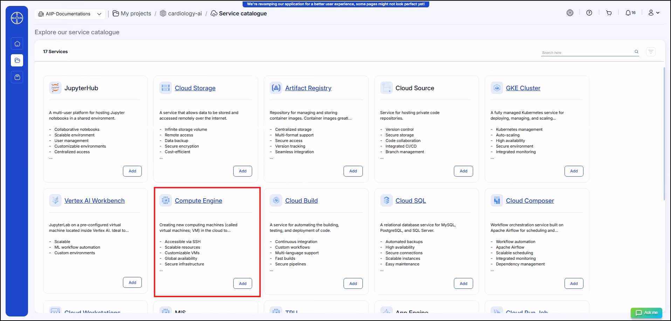The image size is (671, 321).
Task: Click the Cloud SQL service icon
Action: coord(386,200)
